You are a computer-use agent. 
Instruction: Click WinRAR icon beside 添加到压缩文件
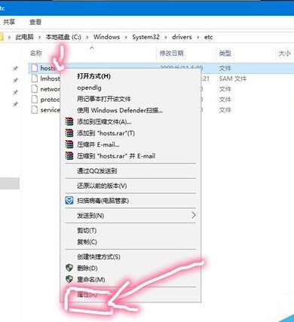[x=69, y=121]
